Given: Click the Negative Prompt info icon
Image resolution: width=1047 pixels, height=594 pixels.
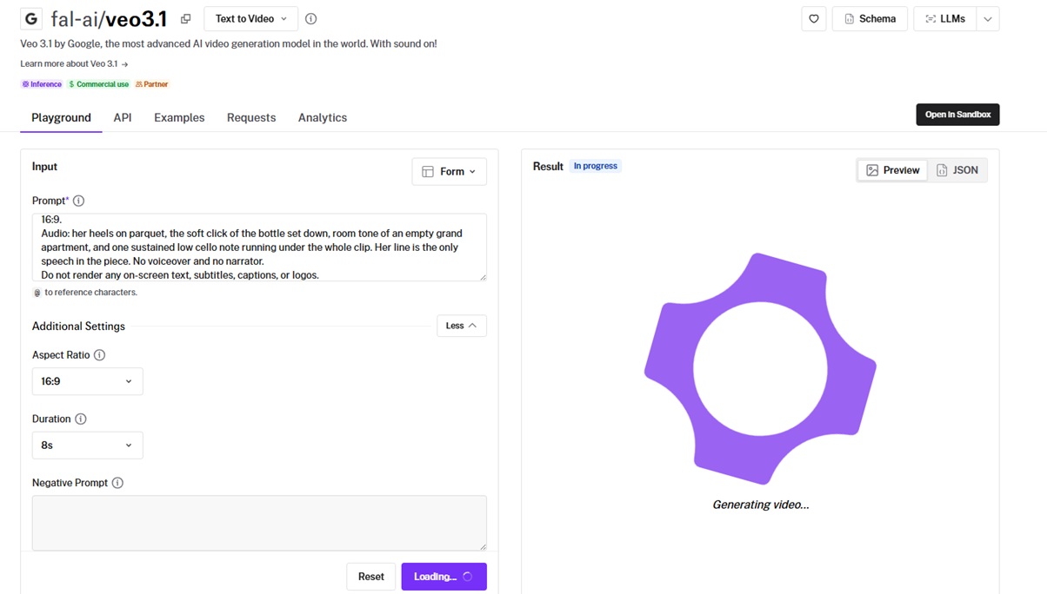Looking at the screenshot, I should click(117, 483).
